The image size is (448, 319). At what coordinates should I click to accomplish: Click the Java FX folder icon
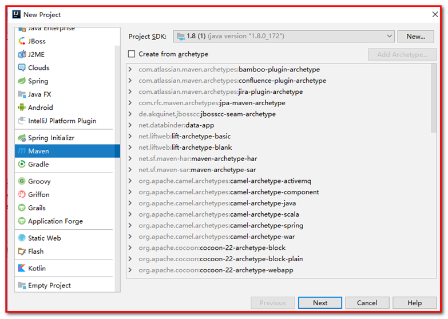[22, 94]
